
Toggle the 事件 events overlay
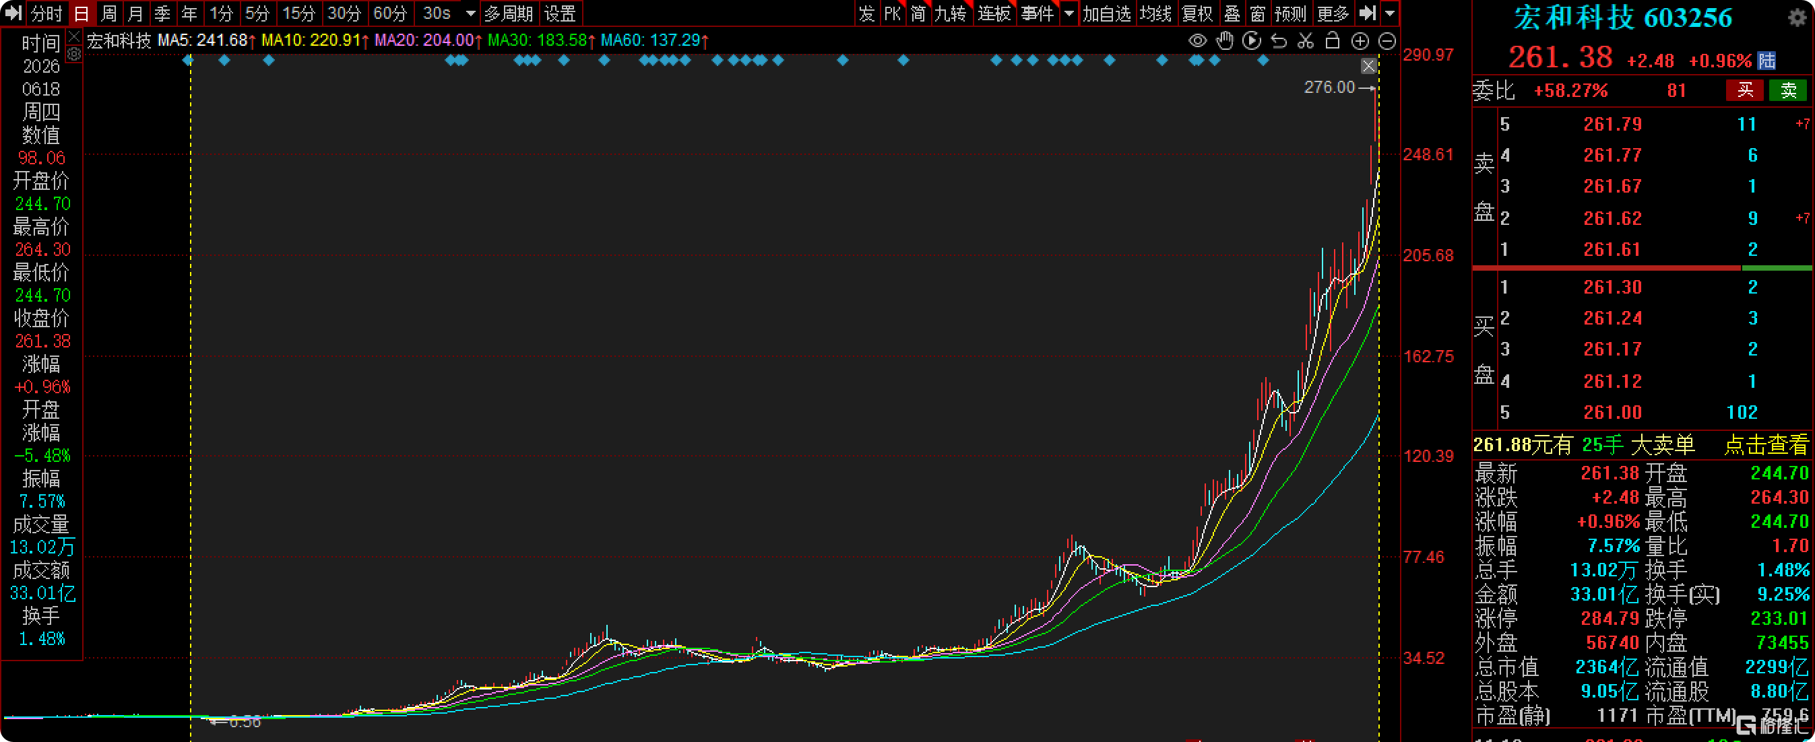tap(1038, 13)
